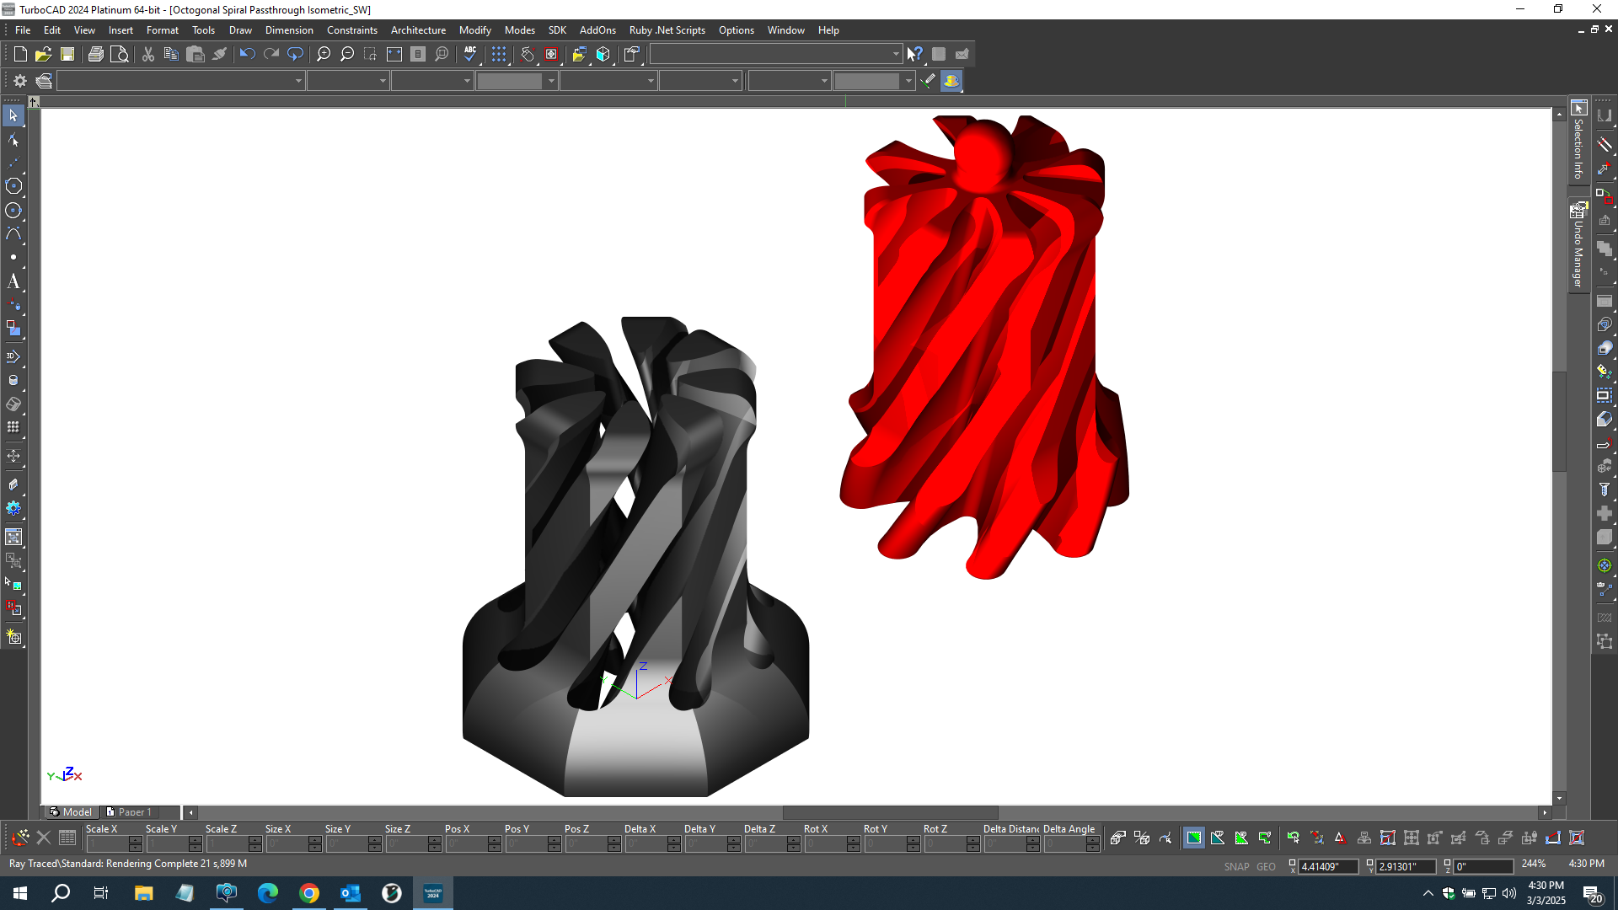Check the X coordinate lock box
The width and height of the screenshot is (1618, 910).
1292,864
